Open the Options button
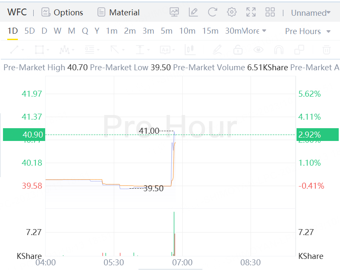340x270 pixels. pyautogui.click(x=62, y=12)
